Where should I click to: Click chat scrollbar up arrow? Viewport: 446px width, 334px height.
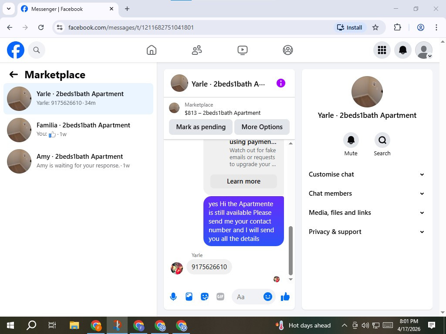(291, 144)
